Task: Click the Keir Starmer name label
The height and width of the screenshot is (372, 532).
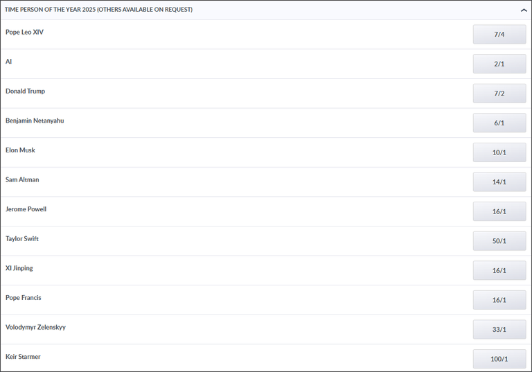Action: [23, 357]
